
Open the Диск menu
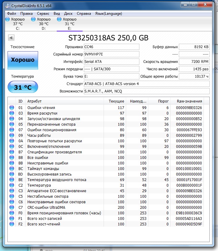pyautogui.click(x=68, y=14)
